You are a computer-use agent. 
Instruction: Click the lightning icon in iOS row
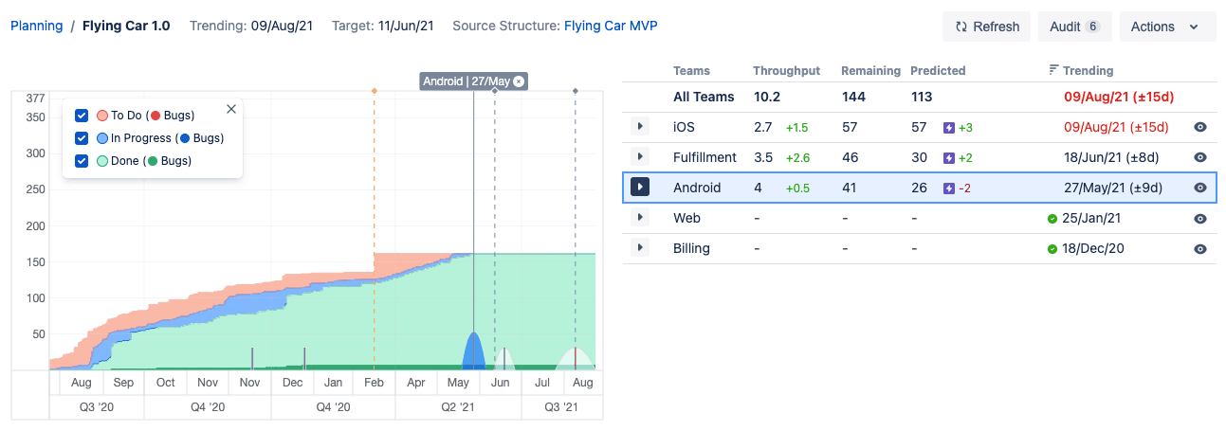(x=949, y=127)
